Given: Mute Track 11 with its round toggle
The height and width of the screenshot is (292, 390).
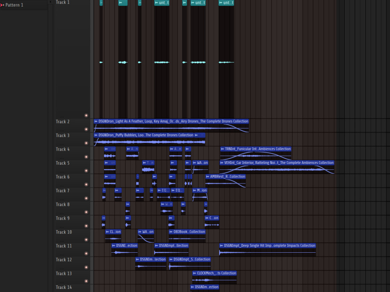Looking at the screenshot, I should point(86,253).
